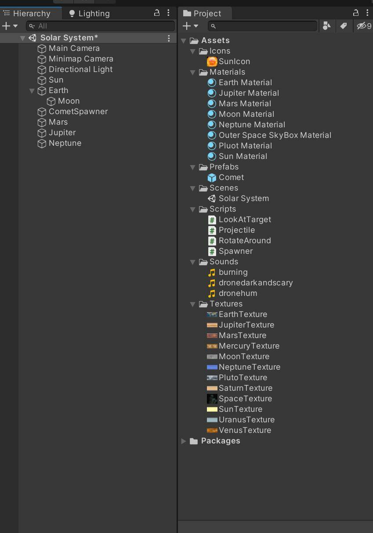Click the Hierarchy search field
The image size is (373, 533).
pos(101,26)
